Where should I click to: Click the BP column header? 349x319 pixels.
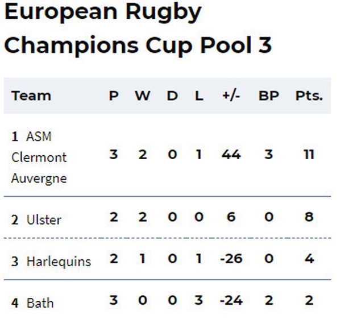coord(269,96)
